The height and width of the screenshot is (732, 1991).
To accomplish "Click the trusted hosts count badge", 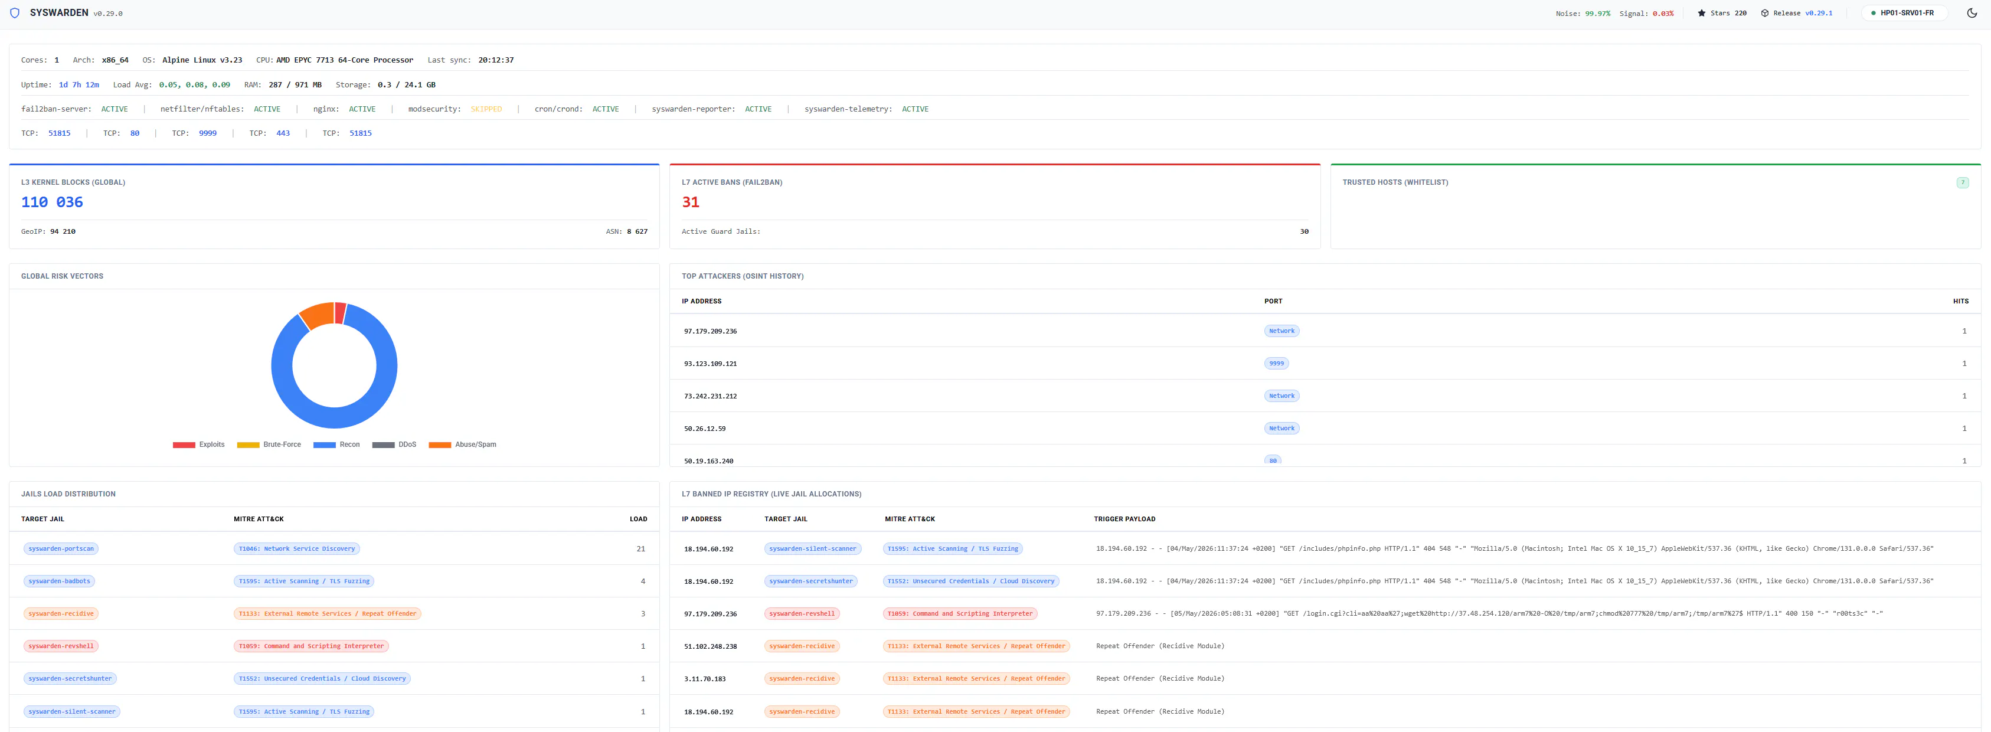I will (1963, 182).
